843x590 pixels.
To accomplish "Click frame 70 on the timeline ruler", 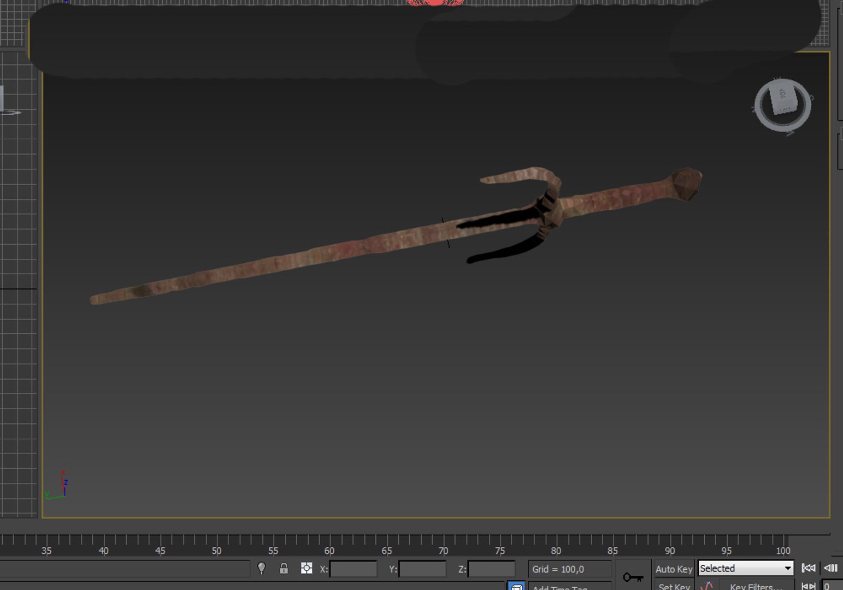I will pos(443,550).
